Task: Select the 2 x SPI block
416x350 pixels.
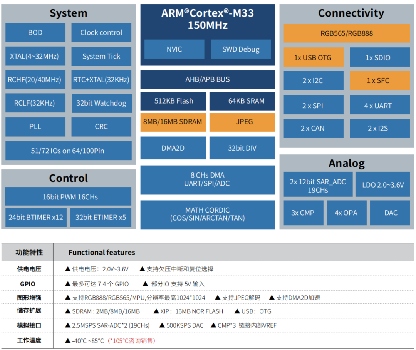Action: point(314,105)
